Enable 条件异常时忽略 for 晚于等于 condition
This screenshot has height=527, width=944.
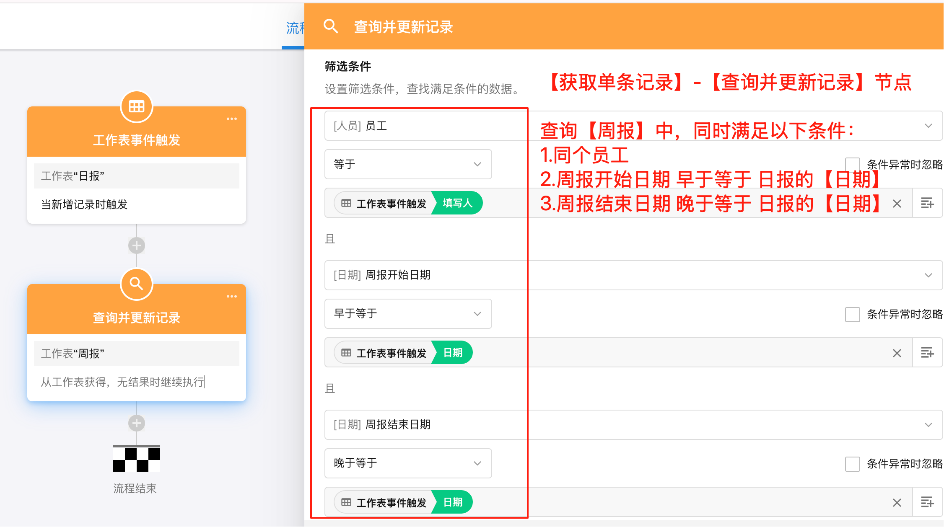852,464
